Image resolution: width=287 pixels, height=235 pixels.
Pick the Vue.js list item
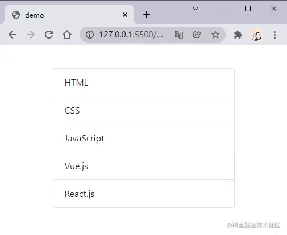point(144,166)
